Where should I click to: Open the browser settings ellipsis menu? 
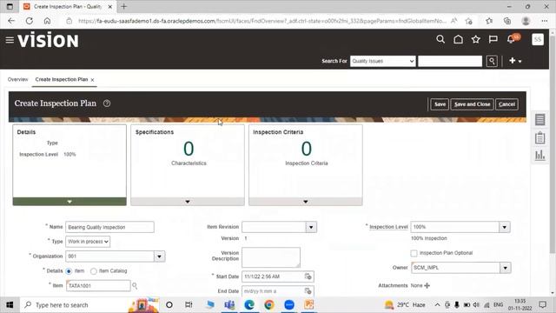[x=545, y=21]
